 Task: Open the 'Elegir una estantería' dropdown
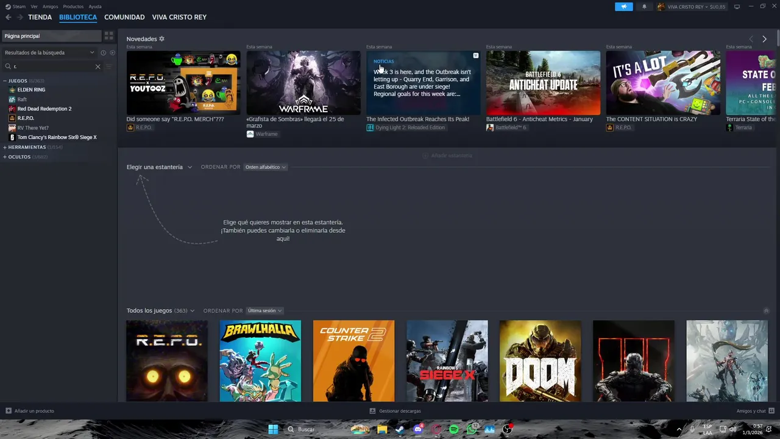[159, 167]
